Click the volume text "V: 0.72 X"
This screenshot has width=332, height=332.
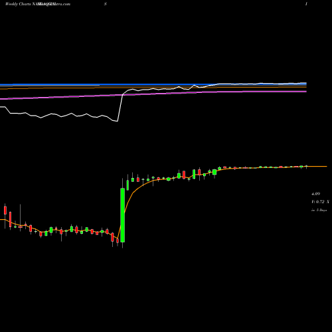(x=320, y=202)
